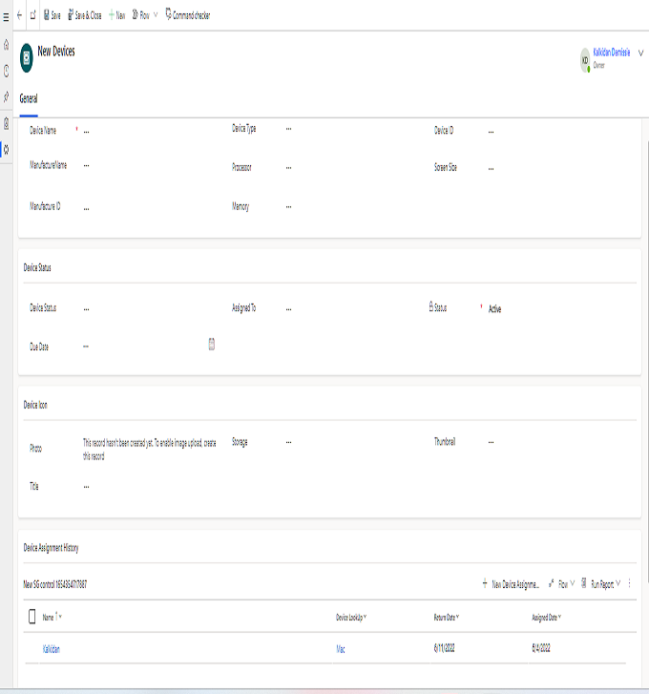The image size is (649, 694).
Task: Click the ManufactureName field
Action: click(x=151, y=165)
